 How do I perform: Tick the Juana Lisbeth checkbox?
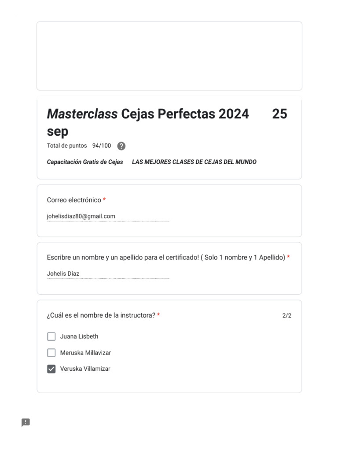pos(51,336)
